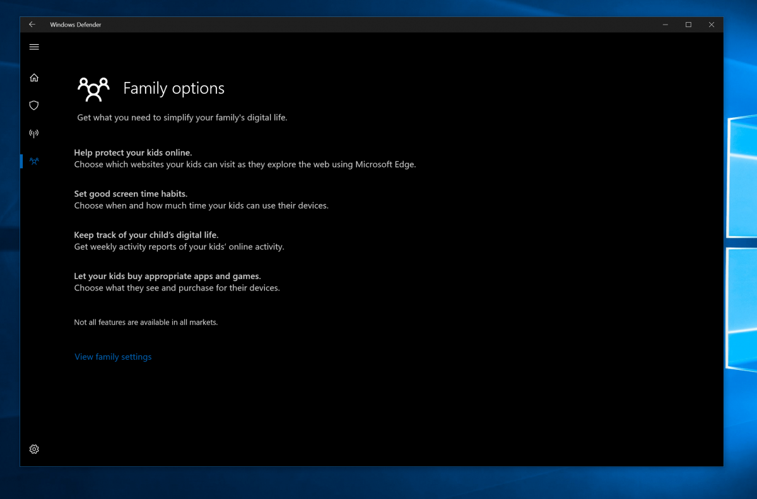Collapse the navigation pane via the hamburger button
This screenshot has width=757, height=499.
tap(34, 47)
